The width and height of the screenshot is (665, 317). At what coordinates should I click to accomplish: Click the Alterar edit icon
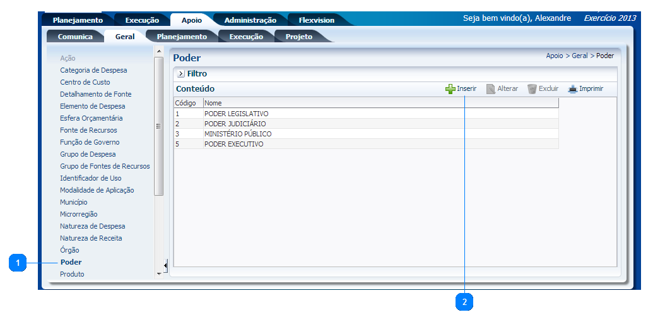(x=491, y=89)
